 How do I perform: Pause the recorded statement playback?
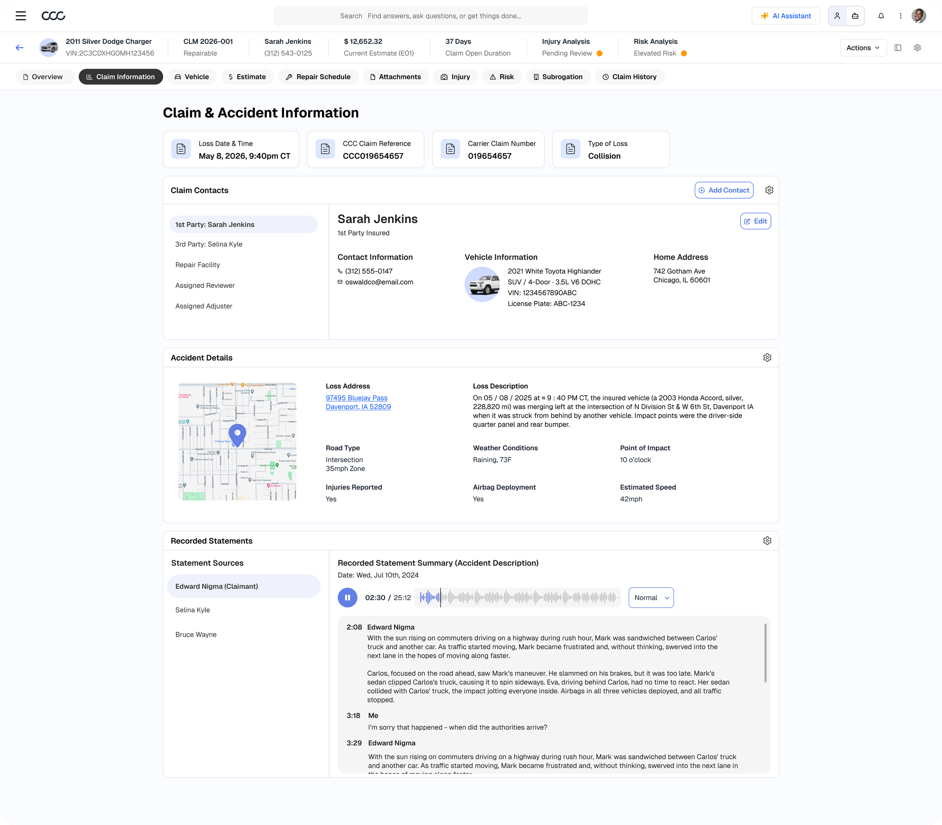coord(347,597)
